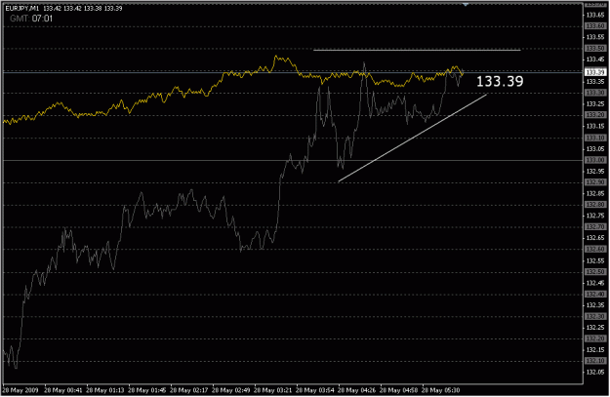Click the 28 May 04:58 time label
Image resolution: width=610 pixels, height=397 pixels.
click(x=399, y=390)
